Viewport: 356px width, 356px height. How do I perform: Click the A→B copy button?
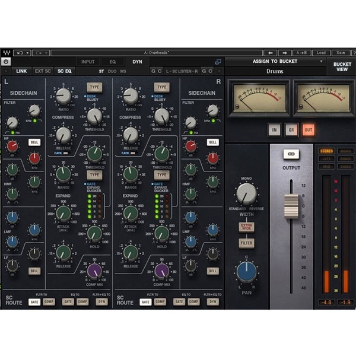point(302,53)
